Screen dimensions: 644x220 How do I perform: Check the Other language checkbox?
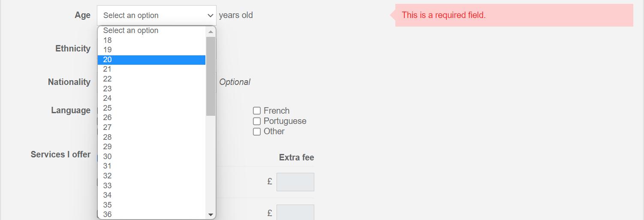[257, 132]
